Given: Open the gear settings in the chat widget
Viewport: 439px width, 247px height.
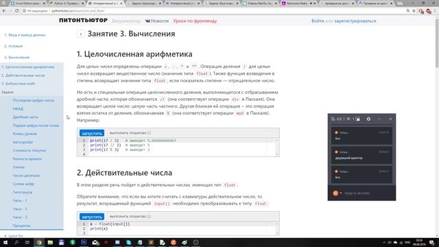Looking at the screenshot, I should tap(368, 119).
